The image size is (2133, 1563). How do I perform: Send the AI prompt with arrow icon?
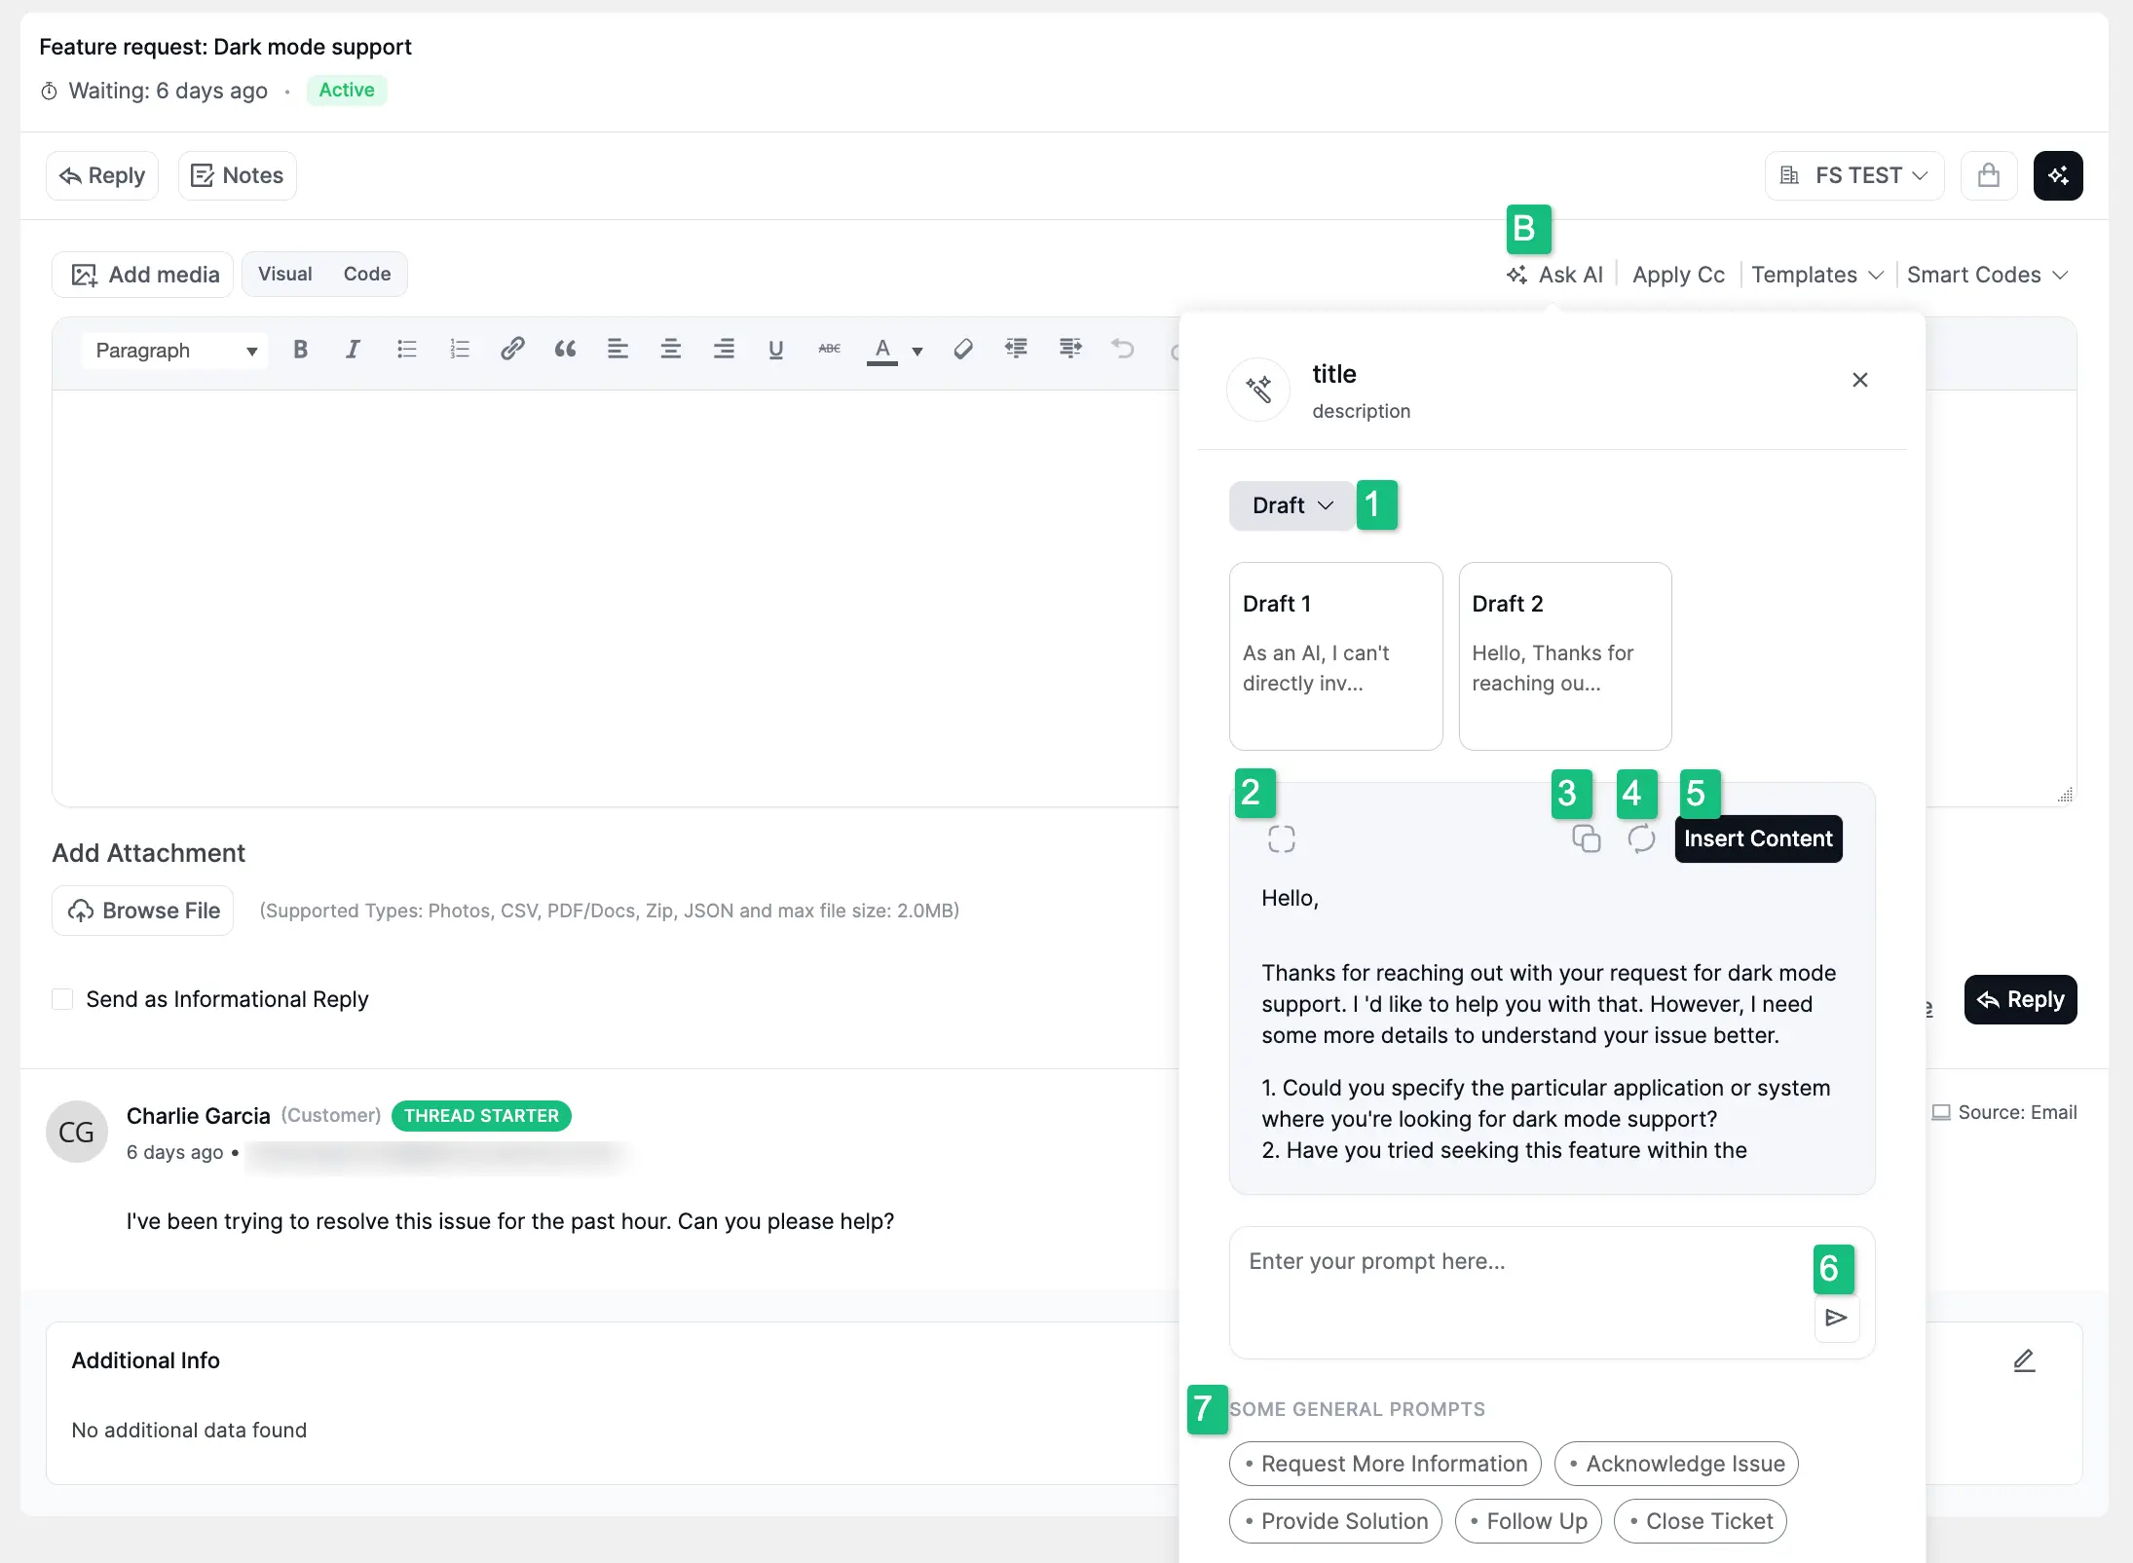click(x=1836, y=1318)
